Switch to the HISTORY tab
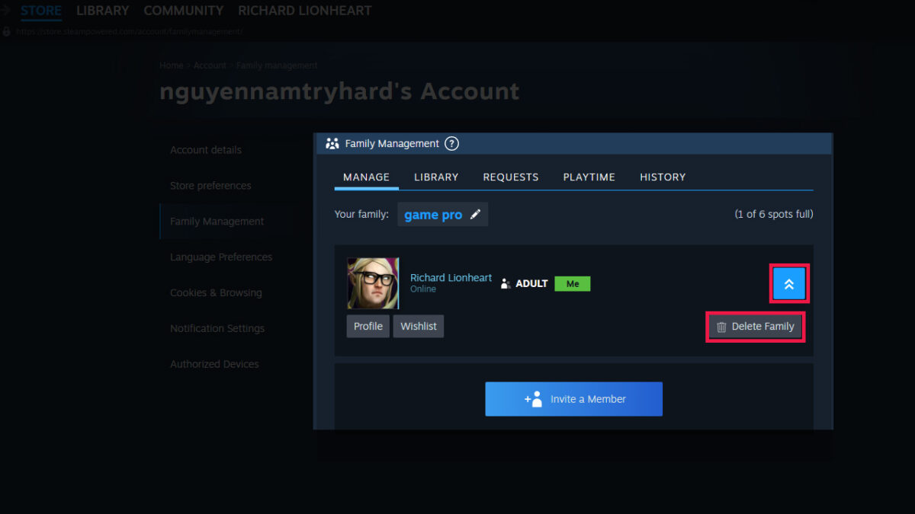This screenshot has width=915, height=514. tap(663, 177)
